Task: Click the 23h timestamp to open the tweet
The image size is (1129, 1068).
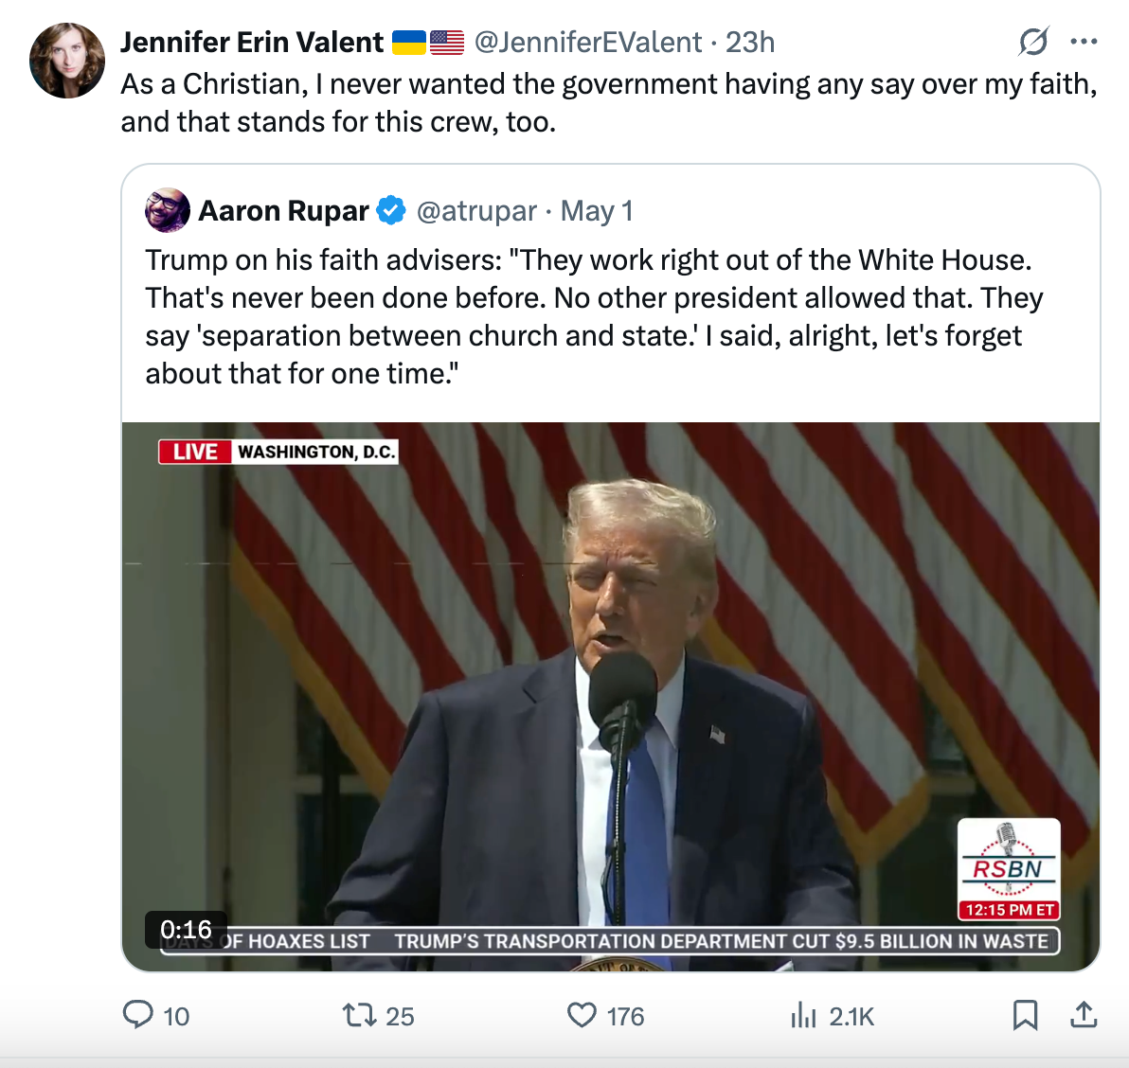Action: coord(751,42)
